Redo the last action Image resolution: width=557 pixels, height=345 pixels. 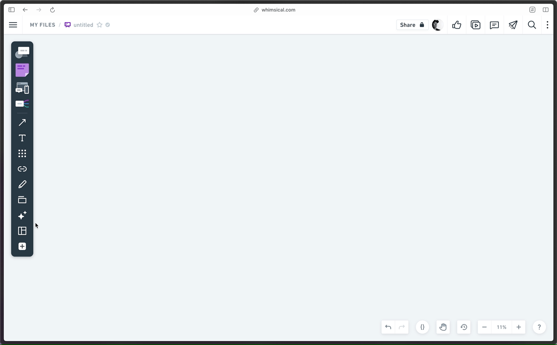pos(402,327)
